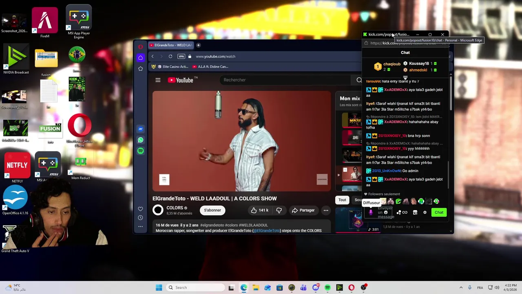The height and width of the screenshot is (294, 522).
Task: Toggle the Opera VPN badge
Action: (181, 56)
